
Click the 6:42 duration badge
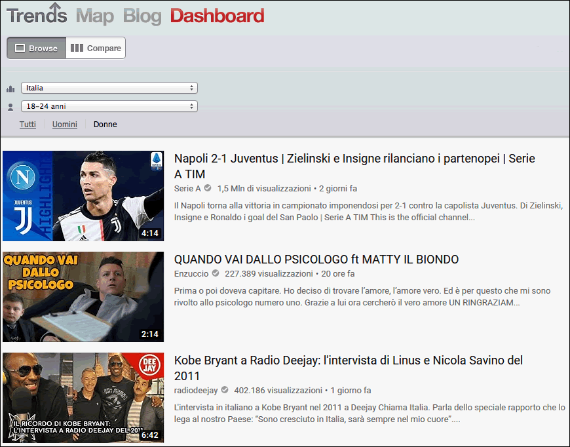coord(150,435)
